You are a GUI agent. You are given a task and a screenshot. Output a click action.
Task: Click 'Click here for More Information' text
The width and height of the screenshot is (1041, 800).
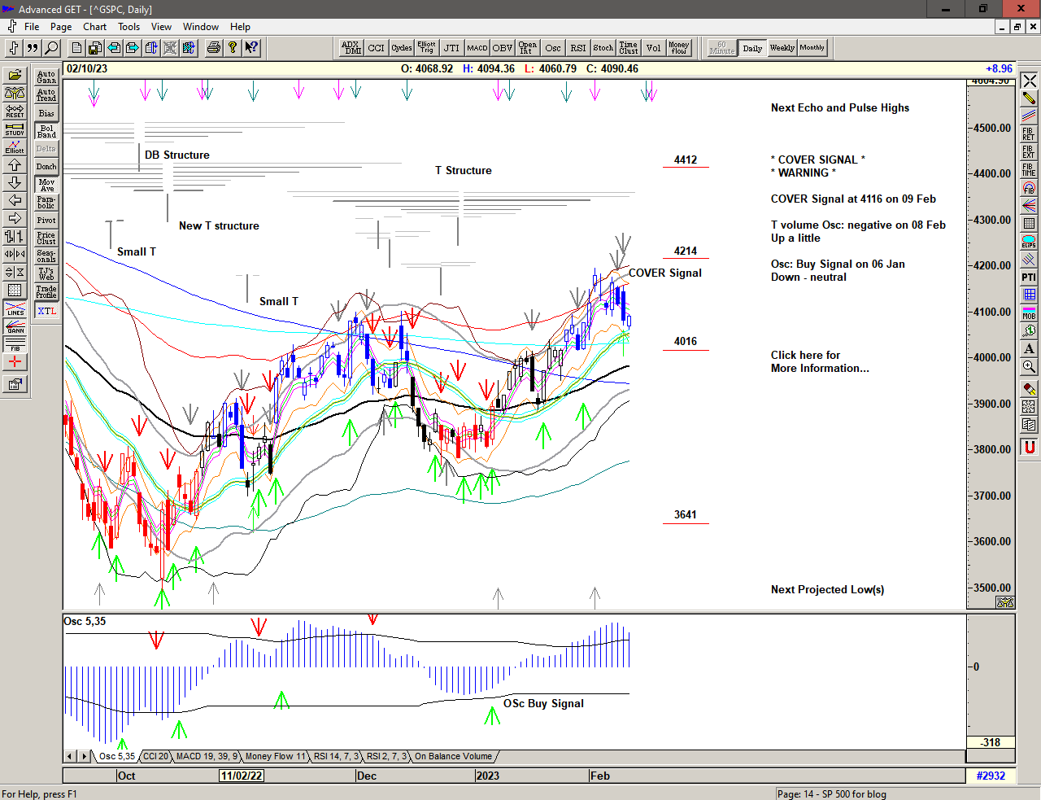point(819,361)
